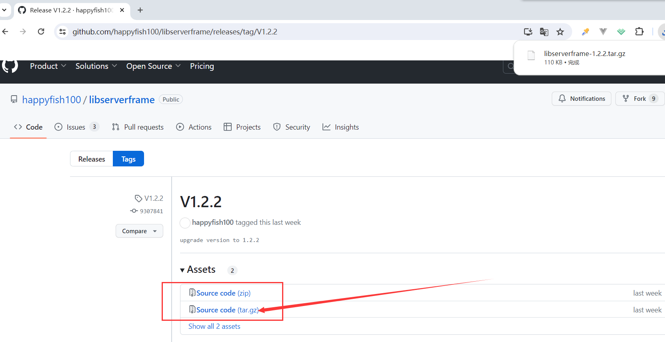The image size is (665, 342).
Task: Click the translate page icon
Action: point(544,32)
